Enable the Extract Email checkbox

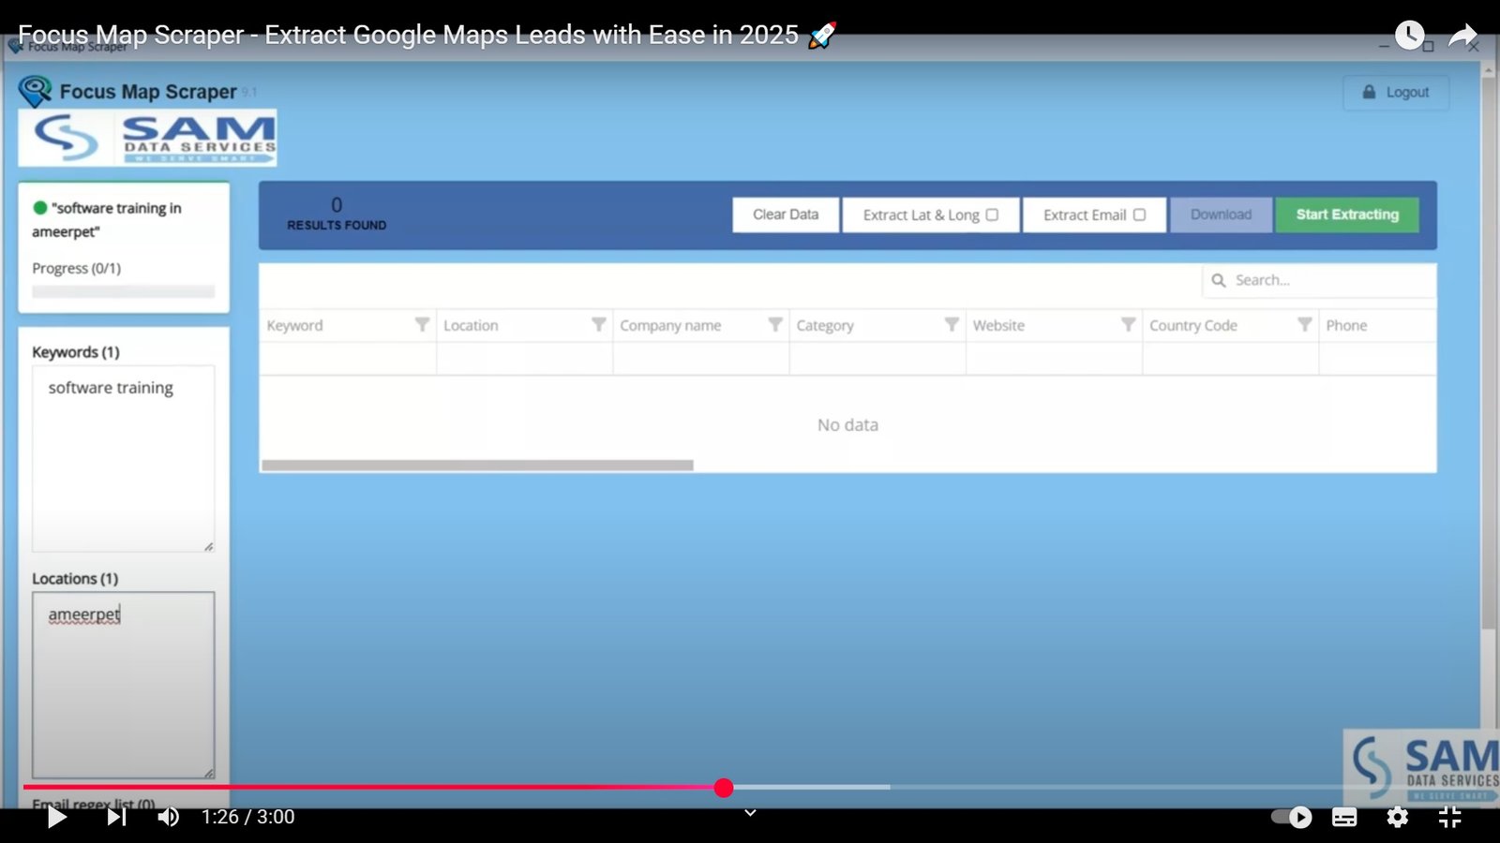(x=1139, y=214)
